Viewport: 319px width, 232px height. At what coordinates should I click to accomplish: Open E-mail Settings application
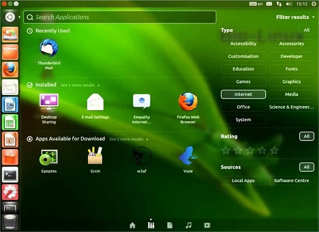click(x=95, y=106)
